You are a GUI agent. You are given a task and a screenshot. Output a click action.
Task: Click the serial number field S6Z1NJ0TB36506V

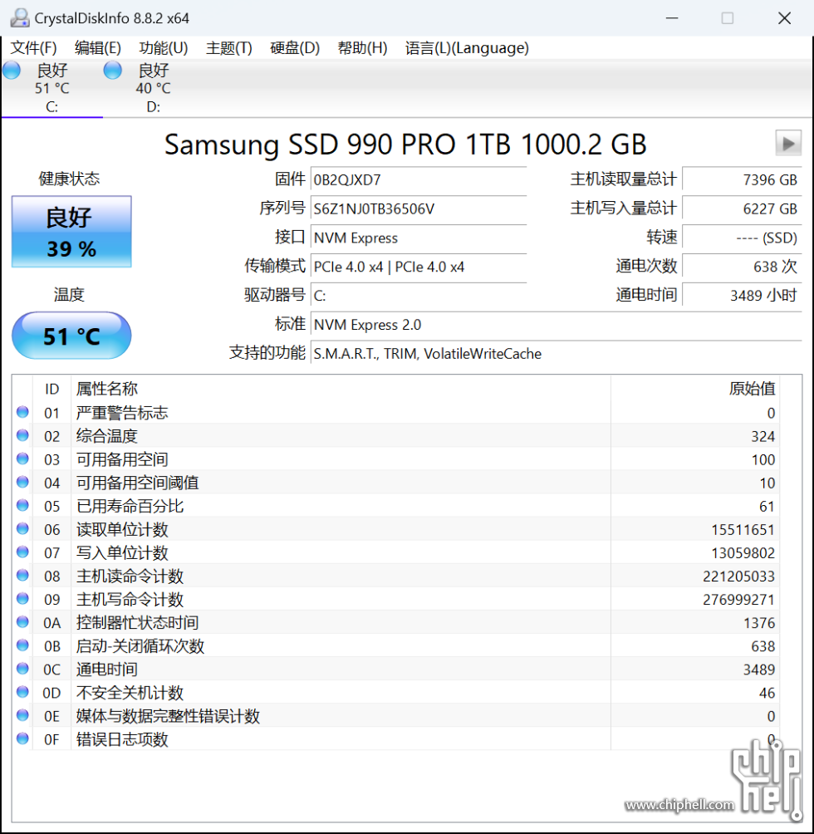click(x=419, y=208)
